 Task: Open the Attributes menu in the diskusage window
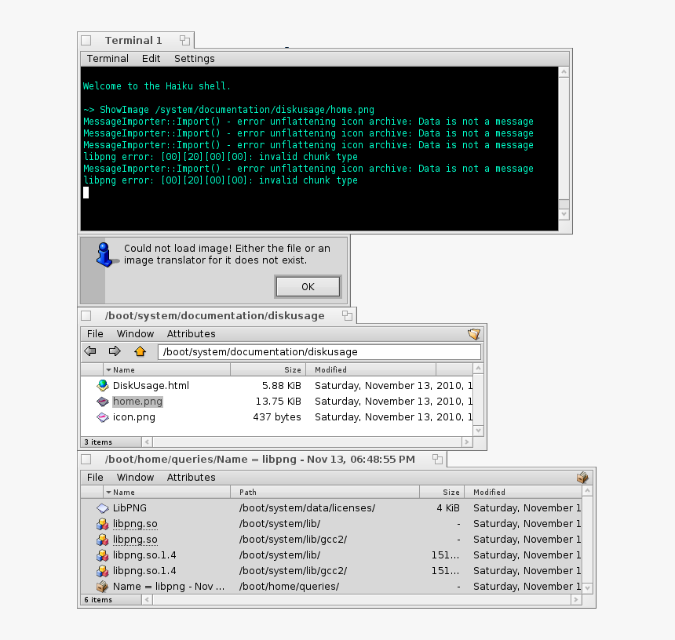point(191,333)
